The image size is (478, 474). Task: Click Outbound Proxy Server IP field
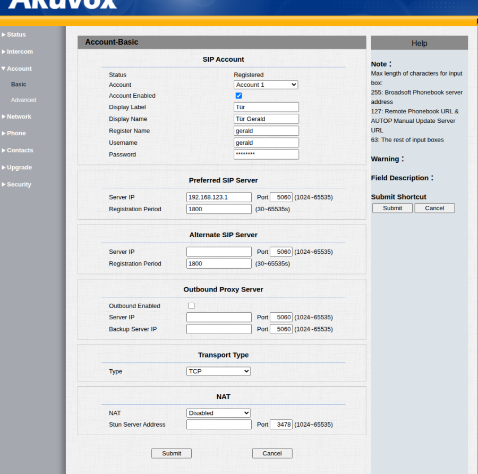(x=219, y=317)
